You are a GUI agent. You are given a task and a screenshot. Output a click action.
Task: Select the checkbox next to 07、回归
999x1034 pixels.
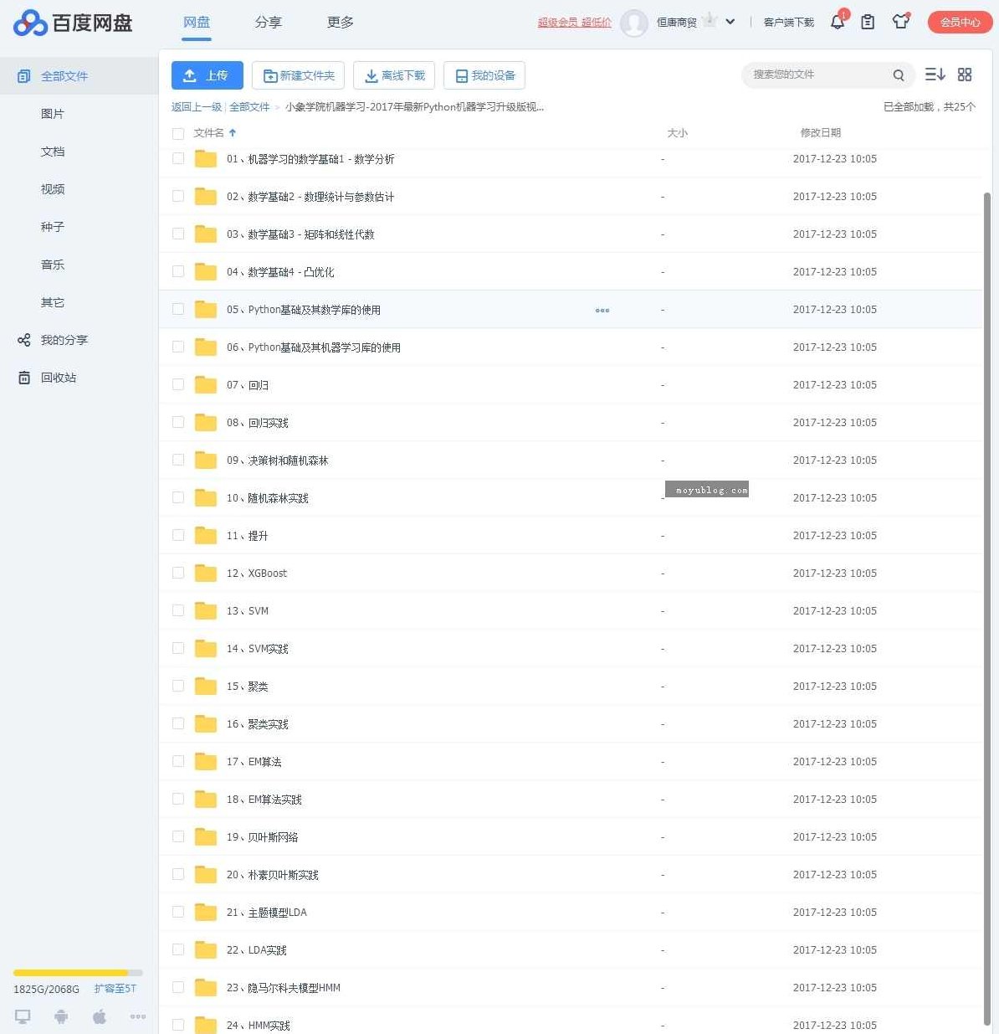point(177,384)
